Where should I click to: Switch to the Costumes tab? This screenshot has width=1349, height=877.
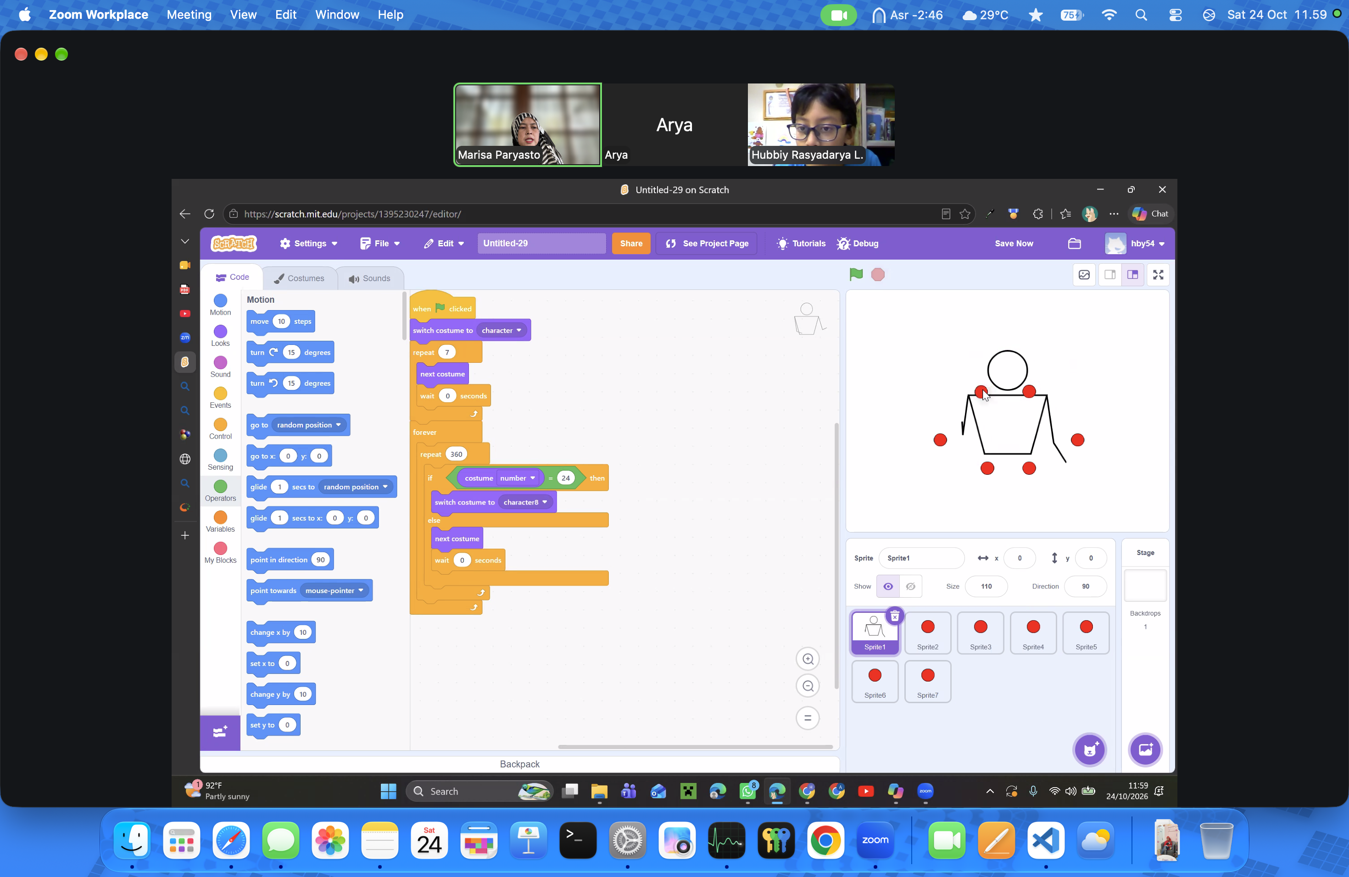click(299, 278)
